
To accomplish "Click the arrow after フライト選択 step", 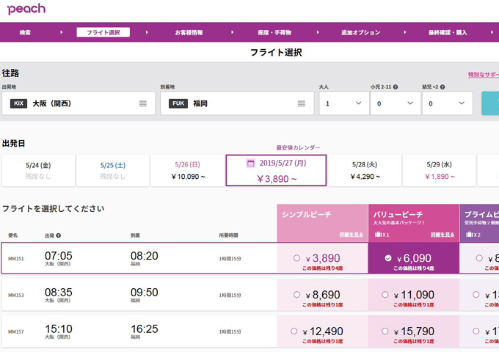I will pyautogui.click(x=147, y=32).
